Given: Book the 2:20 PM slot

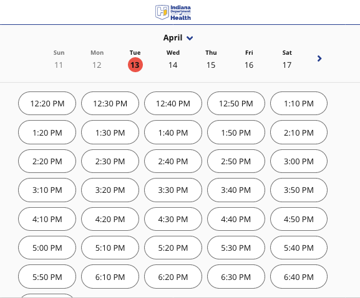Looking at the screenshot, I should 47,161.
